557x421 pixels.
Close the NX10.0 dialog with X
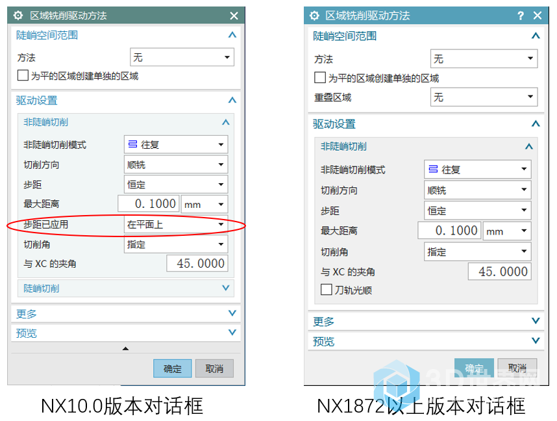tap(234, 16)
